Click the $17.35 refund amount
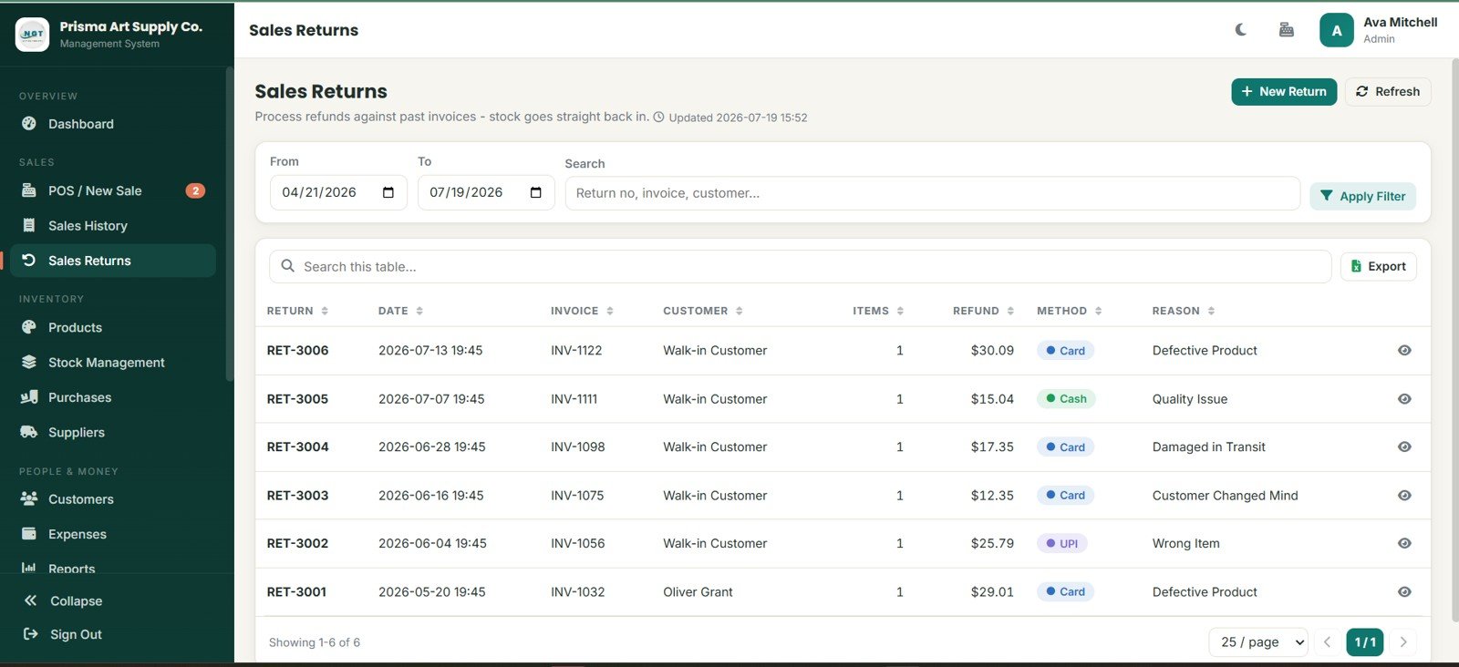The image size is (1459, 667). coord(992,447)
